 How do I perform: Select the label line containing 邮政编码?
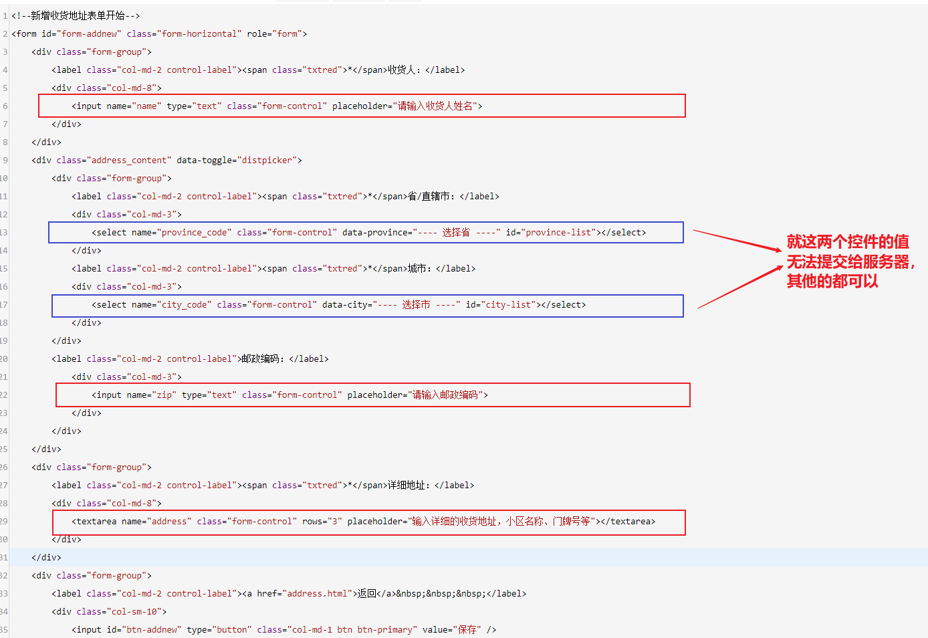(190, 358)
